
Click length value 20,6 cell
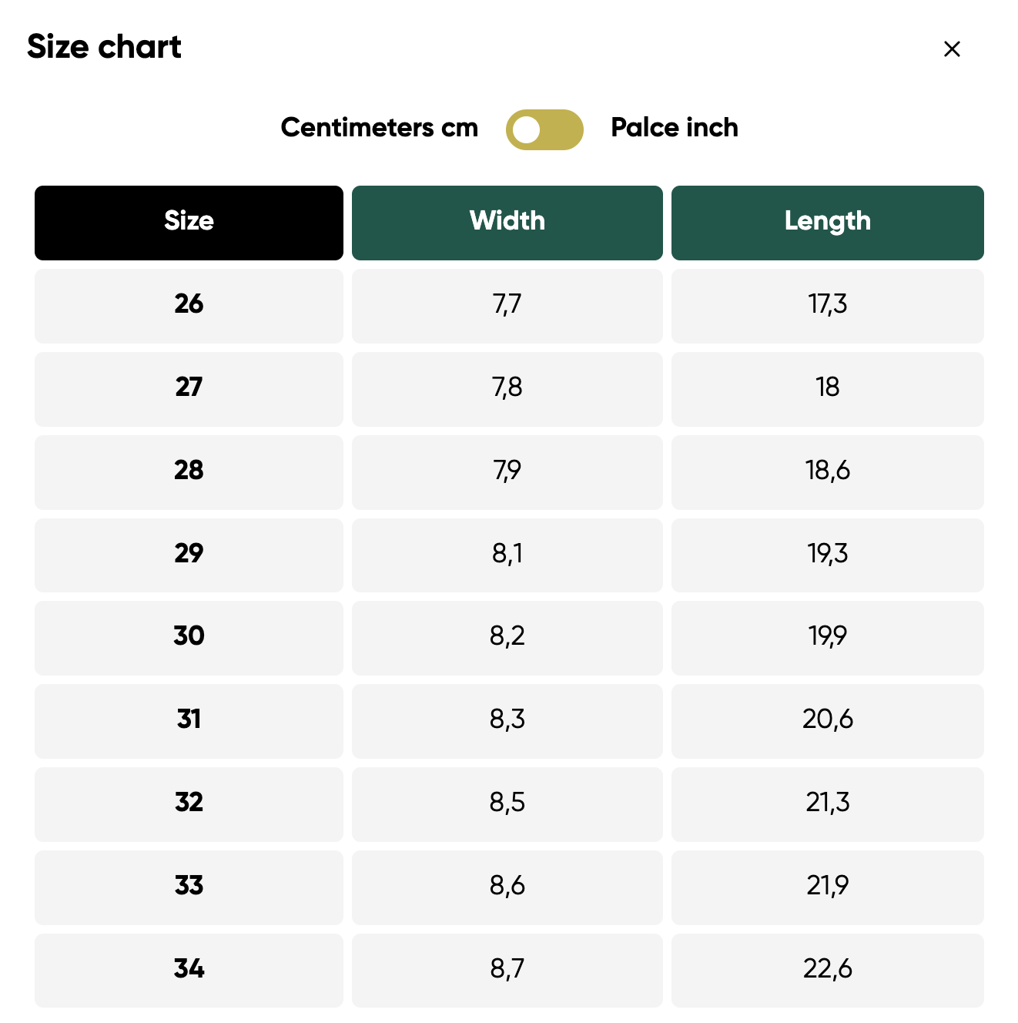pos(828,721)
